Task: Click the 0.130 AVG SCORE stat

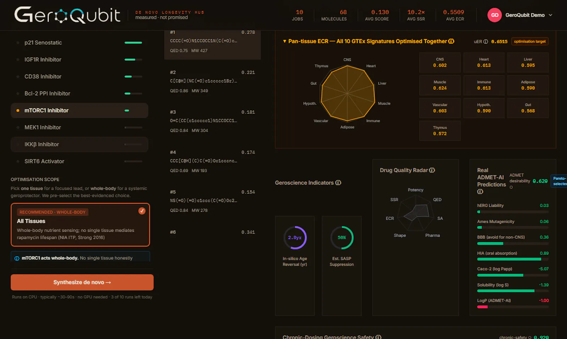Action: click(377, 15)
